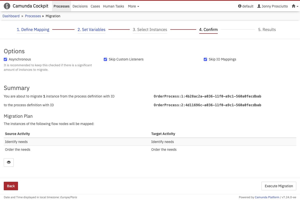Click the default engine info icon
This screenshot has width=300, height=200.
(x=240, y=6)
